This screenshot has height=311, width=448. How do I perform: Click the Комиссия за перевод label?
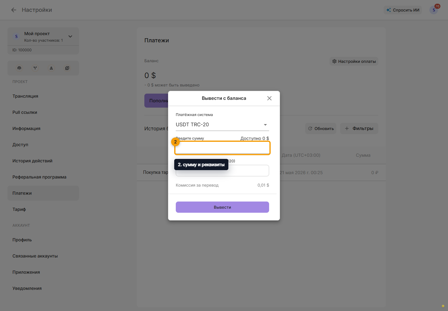(197, 185)
